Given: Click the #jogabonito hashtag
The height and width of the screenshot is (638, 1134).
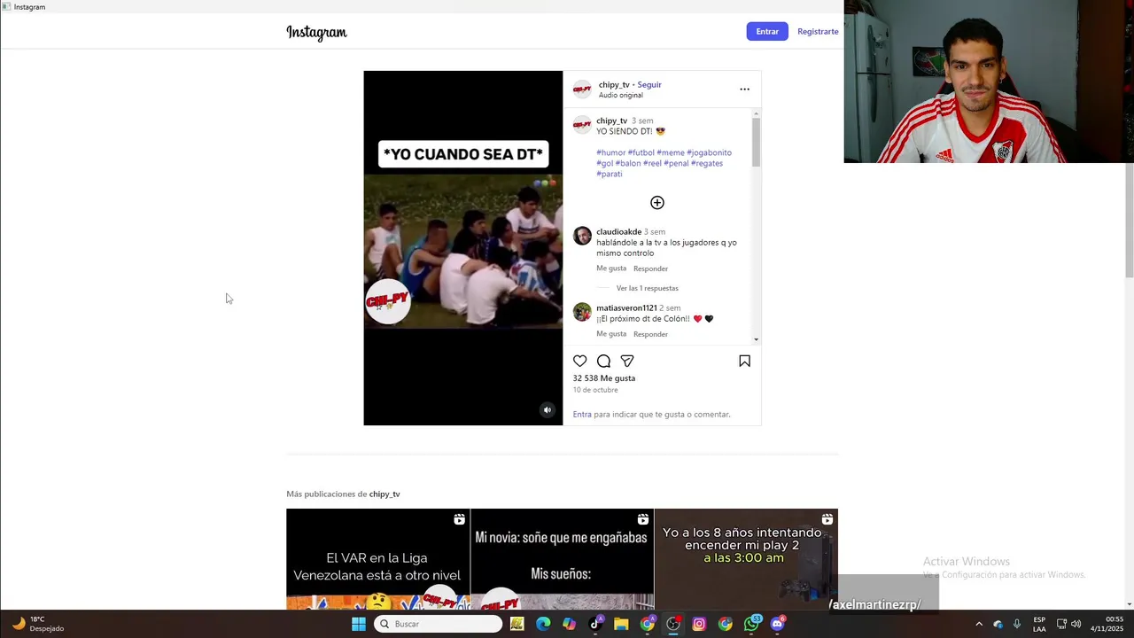Looking at the screenshot, I should pyautogui.click(x=709, y=152).
